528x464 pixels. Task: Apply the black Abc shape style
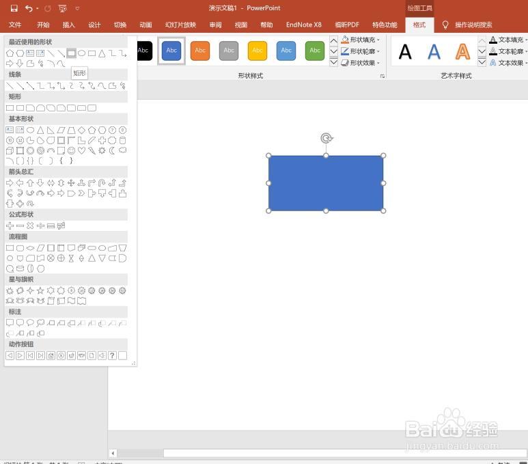point(145,51)
